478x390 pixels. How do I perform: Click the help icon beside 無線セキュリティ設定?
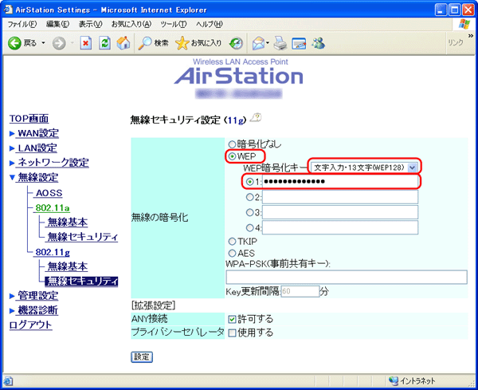[x=256, y=118]
